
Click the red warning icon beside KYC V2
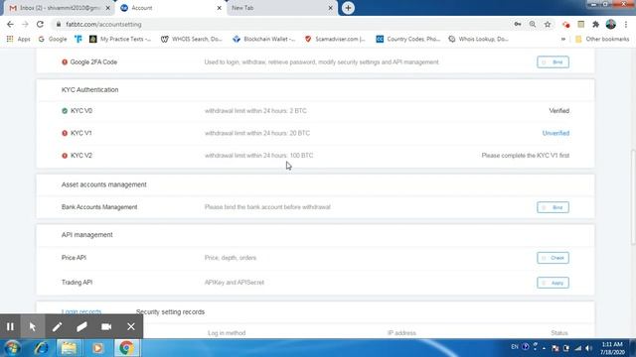click(65, 156)
